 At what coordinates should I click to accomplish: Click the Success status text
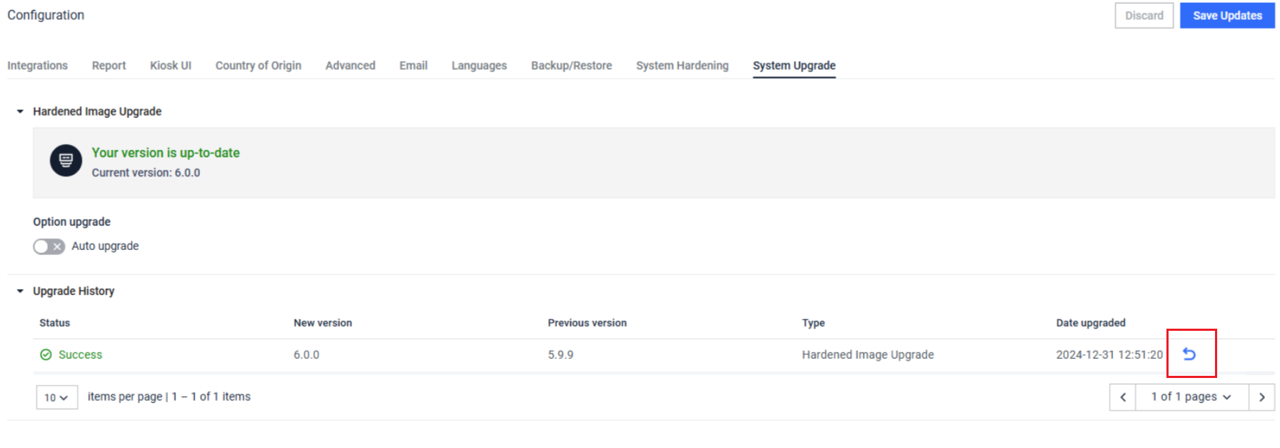point(80,354)
